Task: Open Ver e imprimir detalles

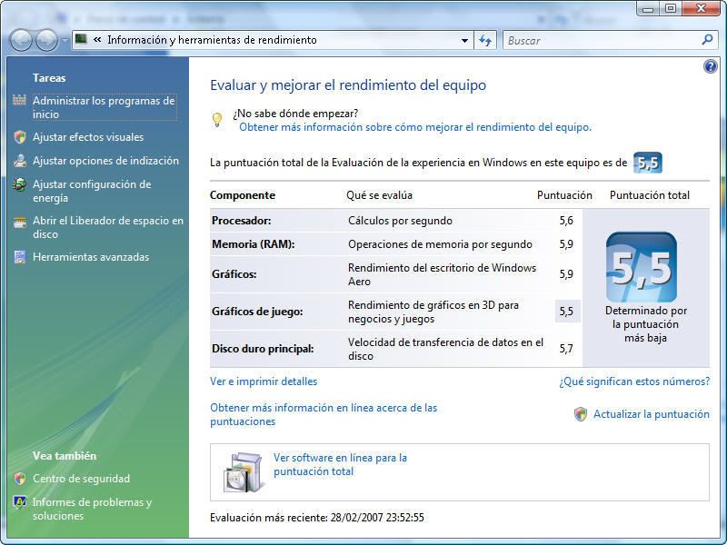Action: pyautogui.click(x=264, y=381)
